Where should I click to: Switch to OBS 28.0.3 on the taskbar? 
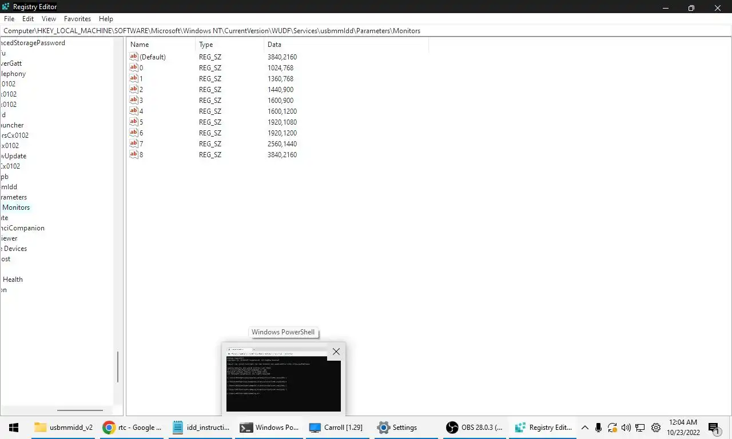pos(476,428)
